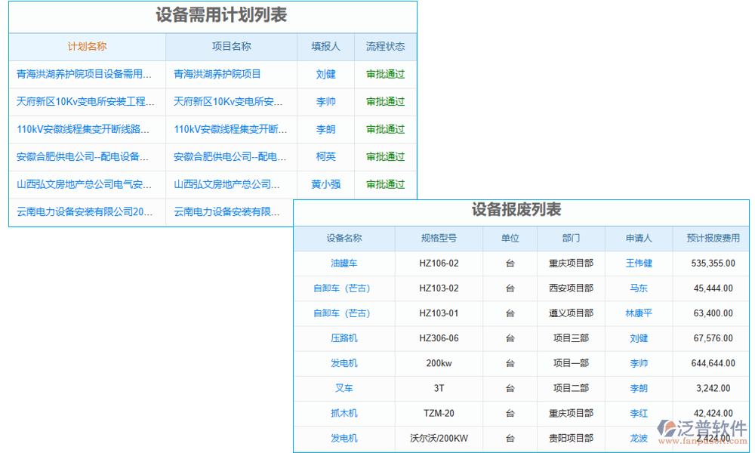The height and width of the screenshot is (453, 755).
Task: View 刘健's approved 审批通过 status
Action: 385,74
